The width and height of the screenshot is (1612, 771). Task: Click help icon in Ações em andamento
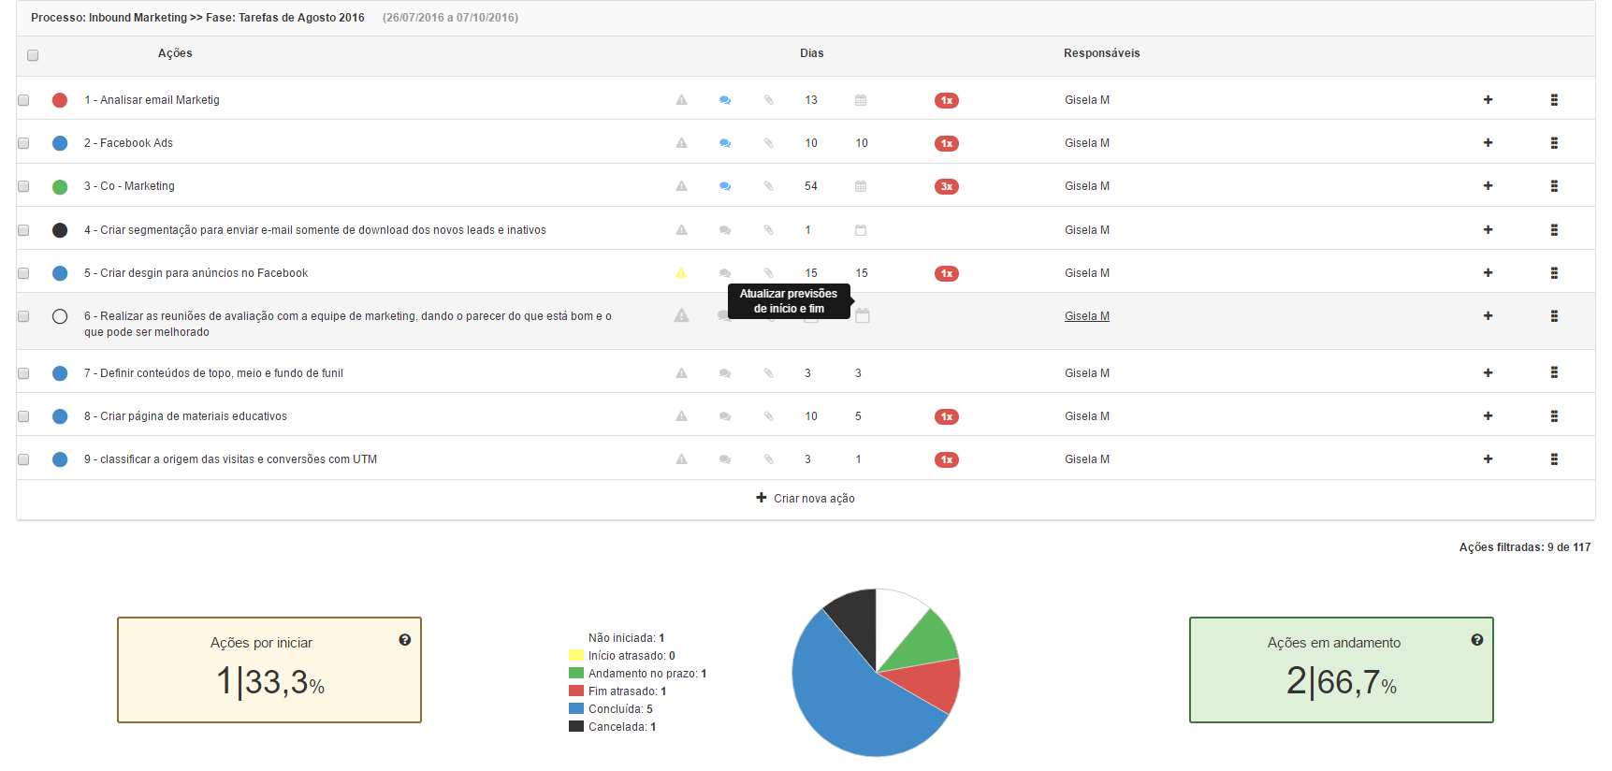pyautogui.click(x=1476, y=640)
